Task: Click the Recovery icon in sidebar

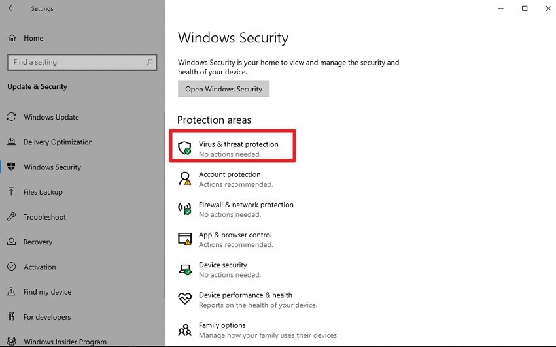Action: tap(11, 242)
